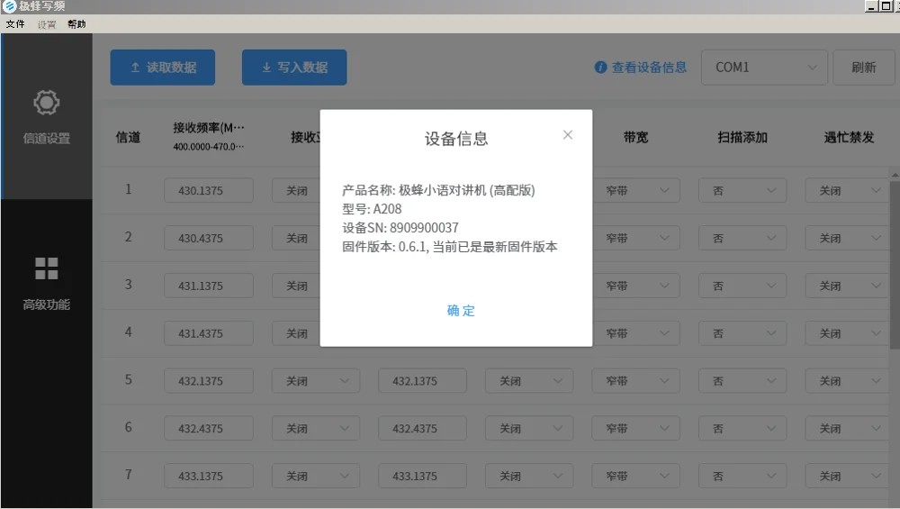This screenshot has height=509, width=900.
Task: Click the 固件版本 0.6.1 firmware line
Action: click(450, 247)
